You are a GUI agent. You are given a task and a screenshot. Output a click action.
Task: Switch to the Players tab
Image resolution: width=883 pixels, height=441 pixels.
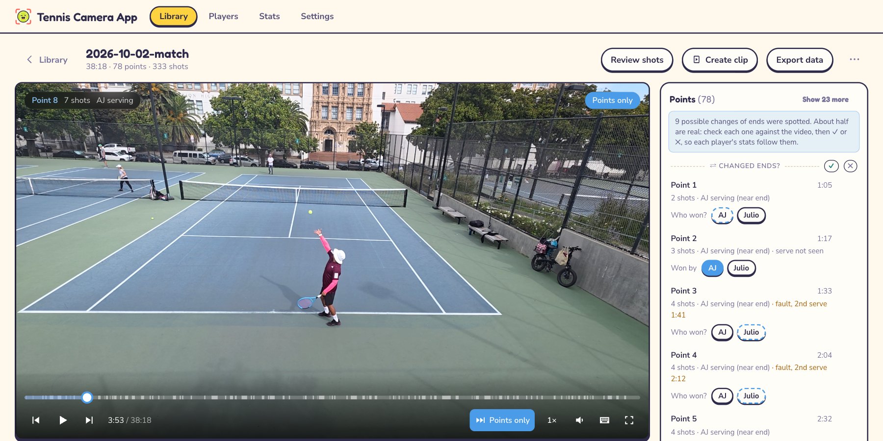223,16
